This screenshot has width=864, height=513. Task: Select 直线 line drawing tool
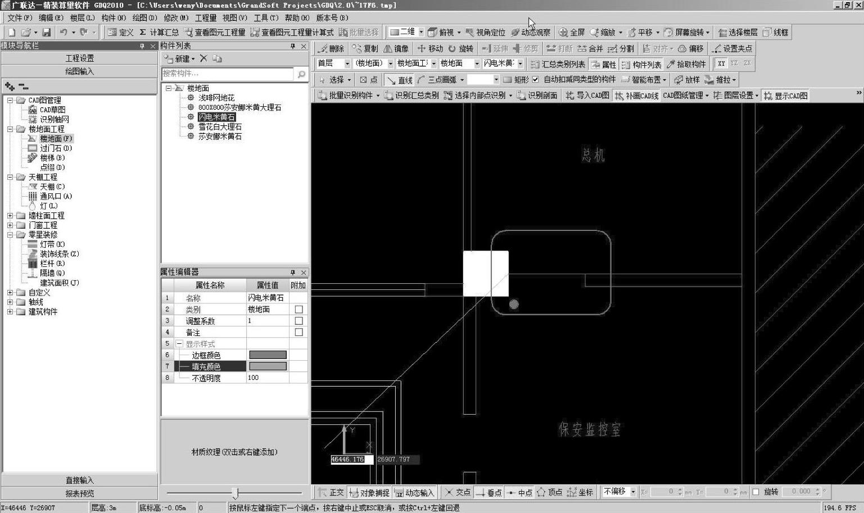[x=400, y=80]
